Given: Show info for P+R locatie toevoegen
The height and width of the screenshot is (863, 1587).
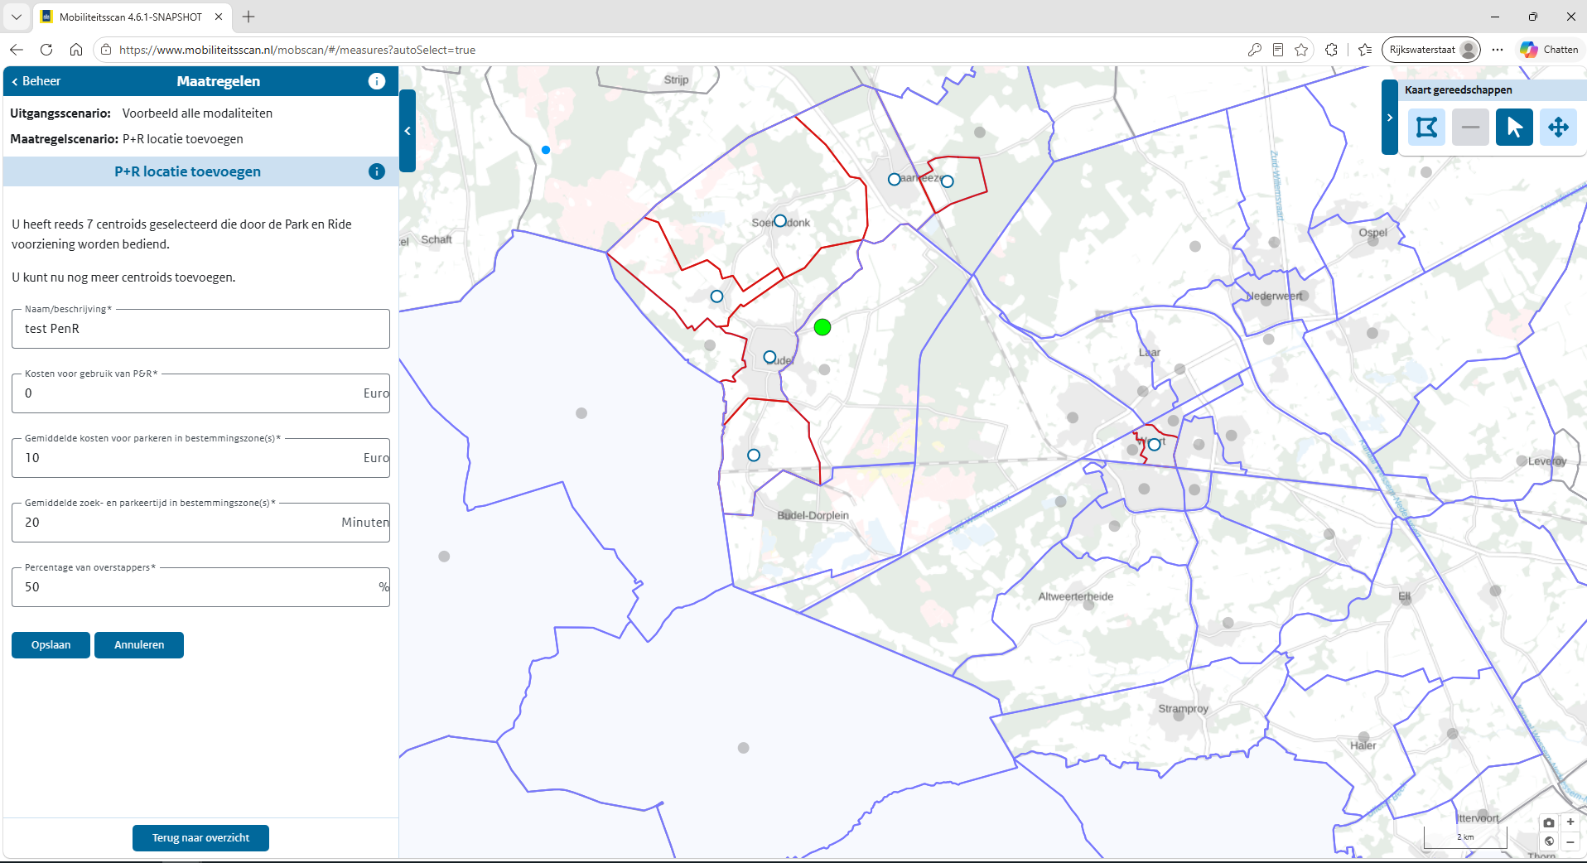Looking at the screenshot, I should (x=377, y=171).
